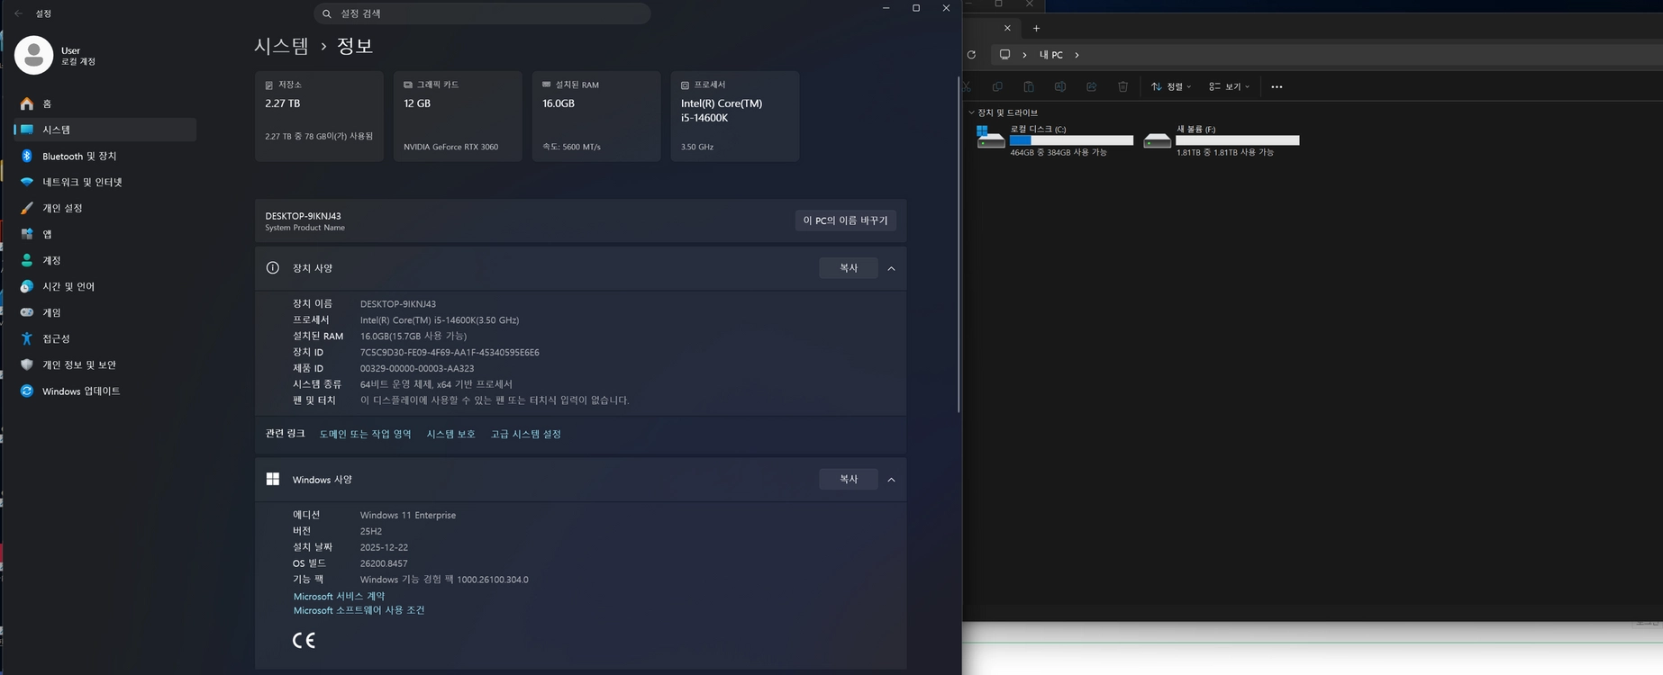Open 게임 settings category
1663x675 pixels.
(105, 312)
